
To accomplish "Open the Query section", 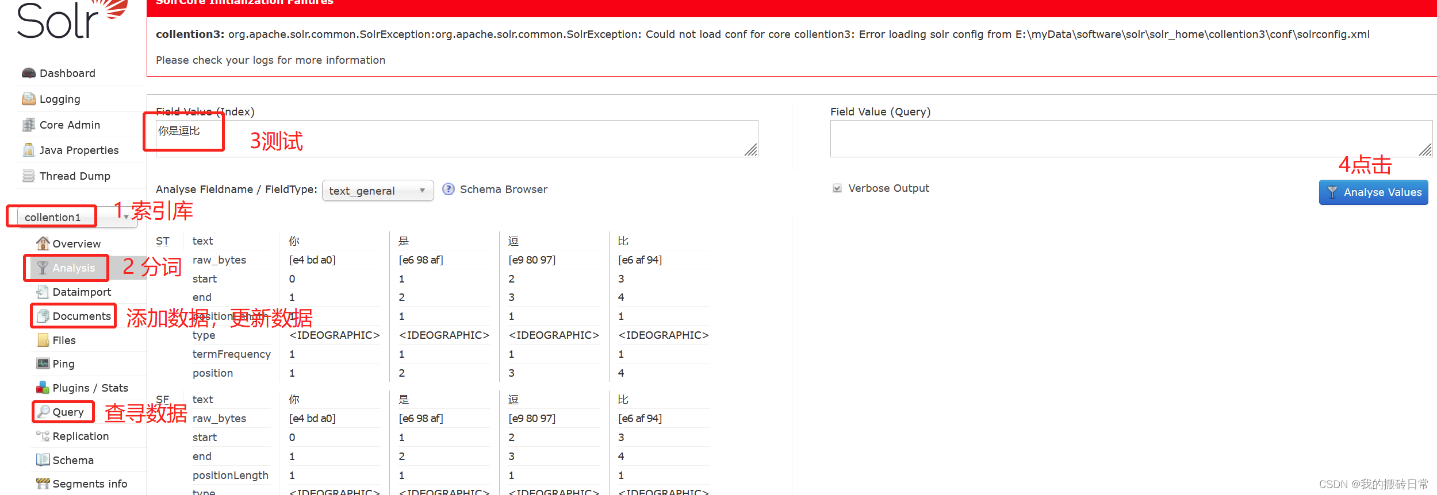I will pos(68,412).
